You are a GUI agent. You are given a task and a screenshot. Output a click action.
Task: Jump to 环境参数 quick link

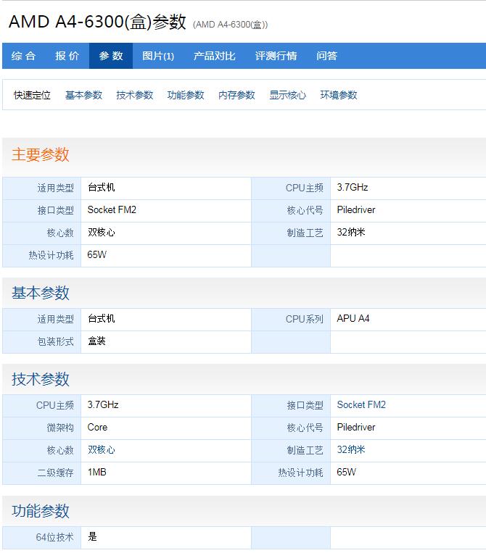point(339,95)
